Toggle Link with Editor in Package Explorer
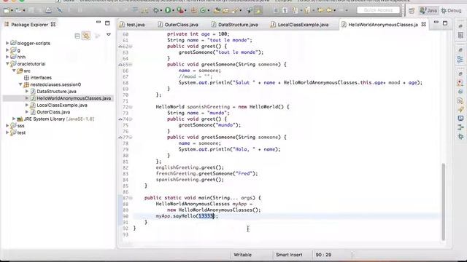This screenshot has height=262, width=467. point(86,36)
